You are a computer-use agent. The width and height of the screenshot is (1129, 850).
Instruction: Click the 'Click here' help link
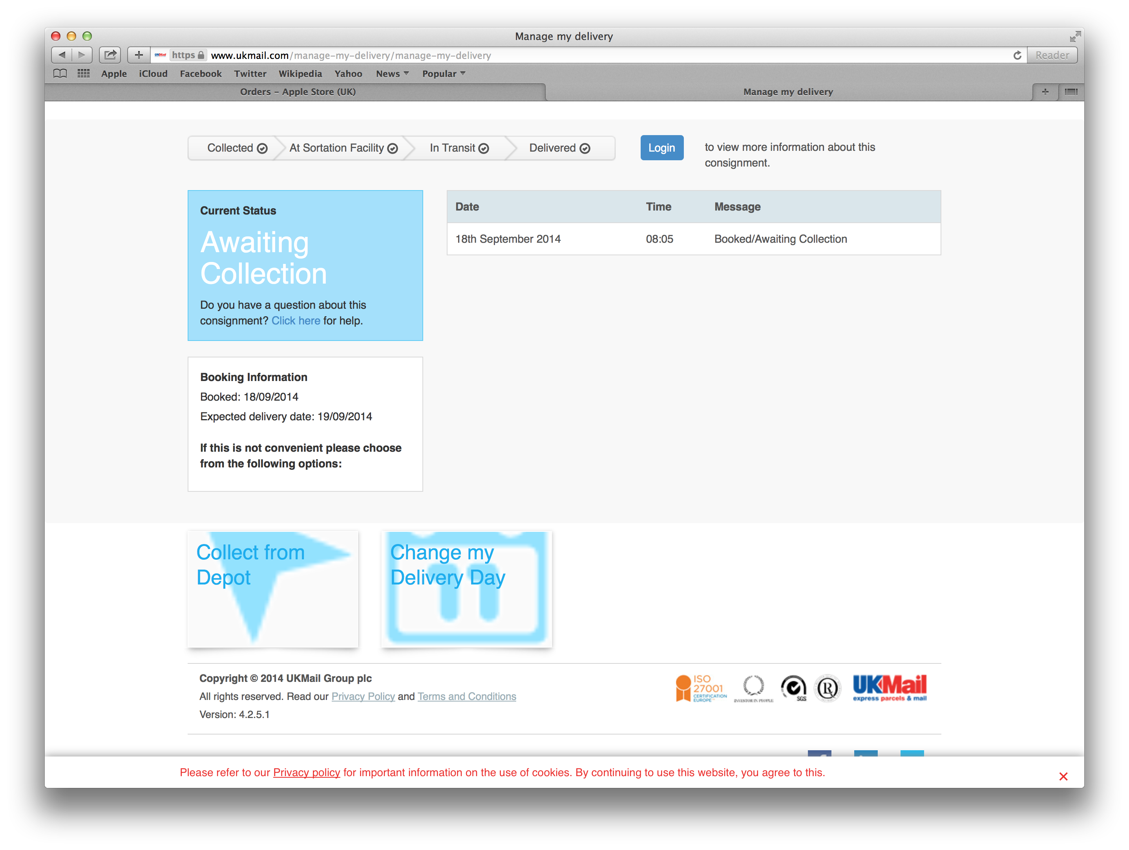coord(296,321)
